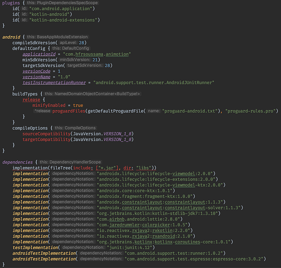
Task: Click the value 21 in minSdkVersion
Action: [x=95, y=60]
